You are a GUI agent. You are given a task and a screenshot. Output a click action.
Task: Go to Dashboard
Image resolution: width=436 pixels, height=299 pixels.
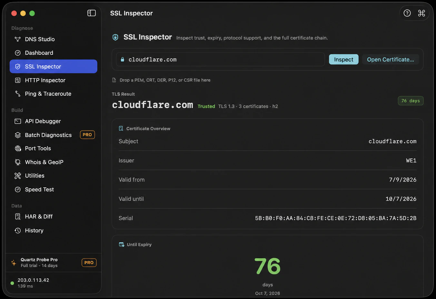pyautogui.click(x=54, y=53)
